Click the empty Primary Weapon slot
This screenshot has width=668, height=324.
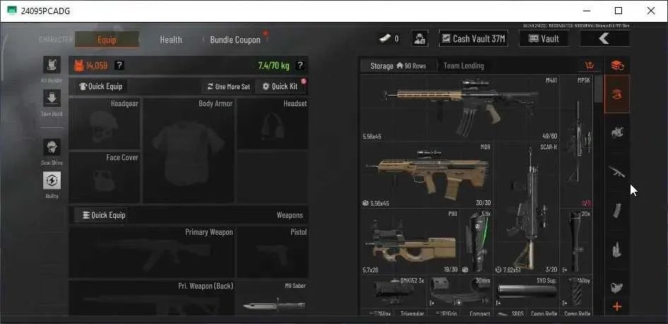(x=151, y=252)
